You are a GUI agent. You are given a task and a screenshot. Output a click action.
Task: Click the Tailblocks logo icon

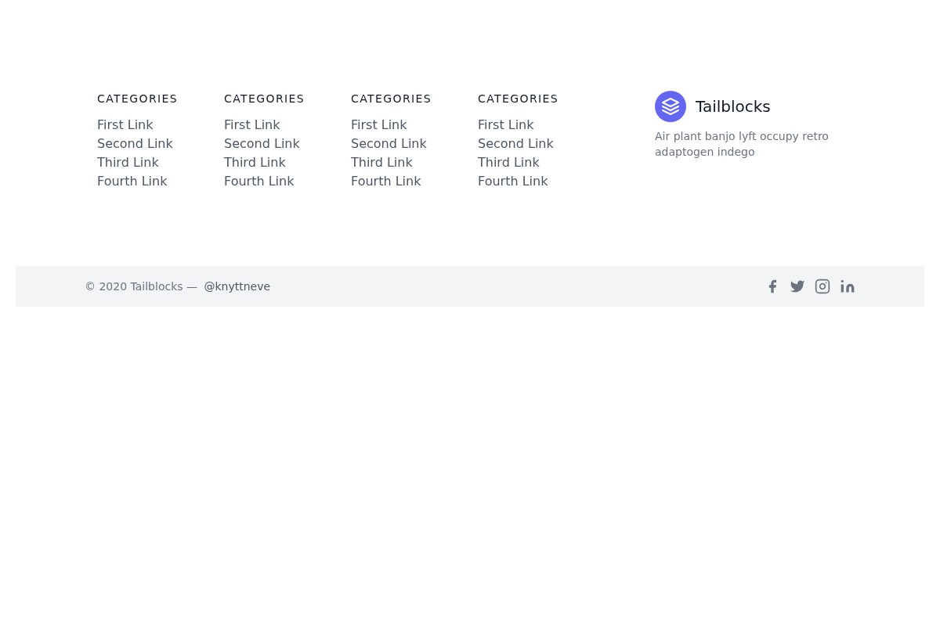click(x=671, y=106)
